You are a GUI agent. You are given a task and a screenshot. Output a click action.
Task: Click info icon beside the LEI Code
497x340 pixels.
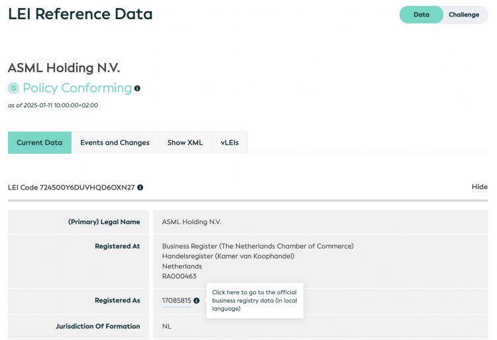(140, 188)
